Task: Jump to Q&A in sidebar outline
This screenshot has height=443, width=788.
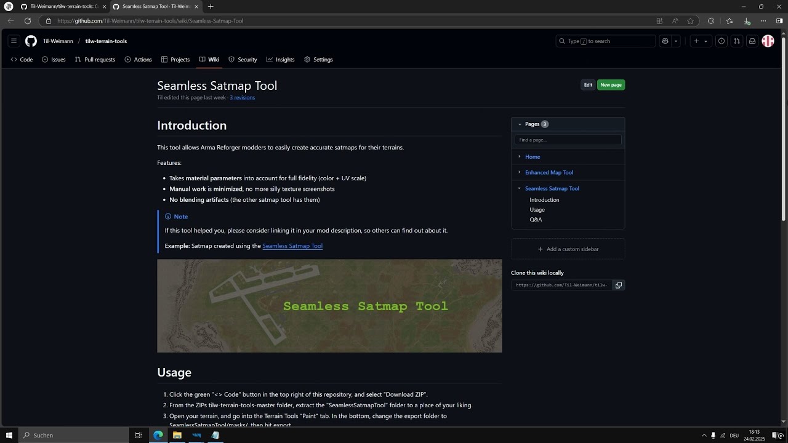Action: click(x=536, y=220)
